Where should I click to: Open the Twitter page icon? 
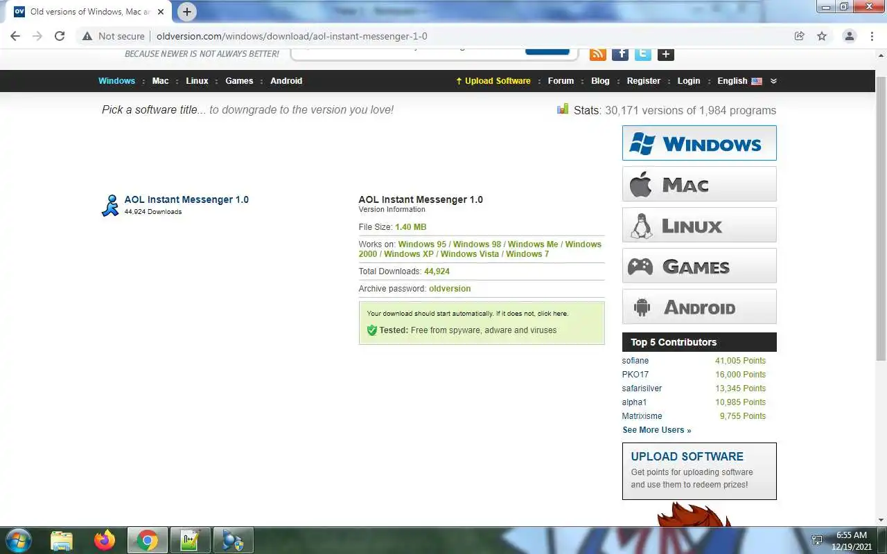point(643,53)
